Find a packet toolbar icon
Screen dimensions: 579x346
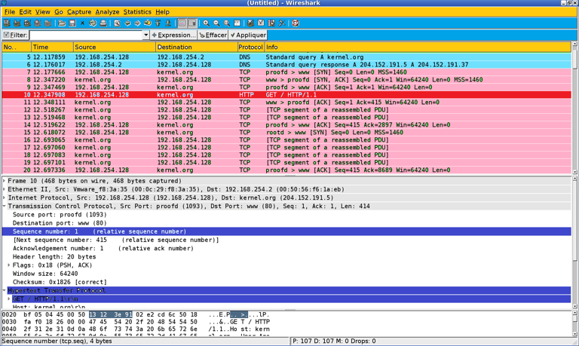[117, 23]
